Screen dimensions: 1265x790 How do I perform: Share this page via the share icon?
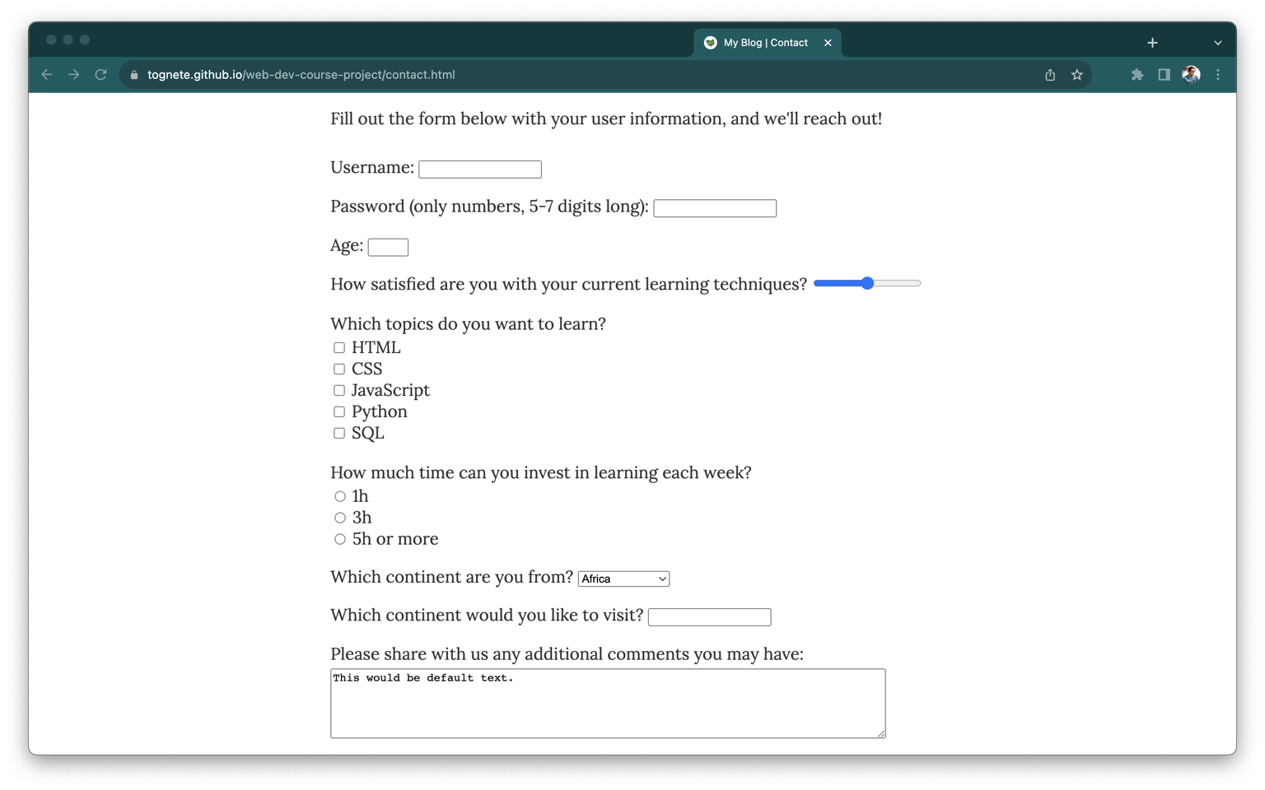(1050, 75)
